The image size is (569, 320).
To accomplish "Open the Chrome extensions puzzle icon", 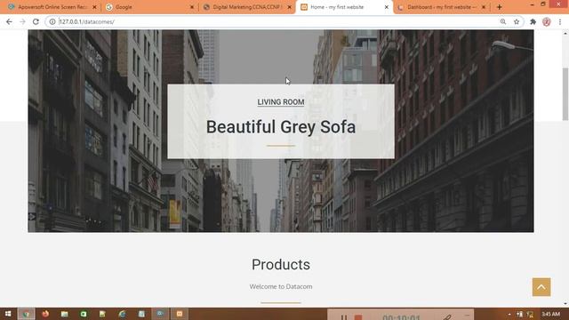I will 533,21.
